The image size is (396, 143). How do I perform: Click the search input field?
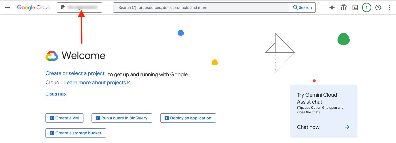coord(201,7)
